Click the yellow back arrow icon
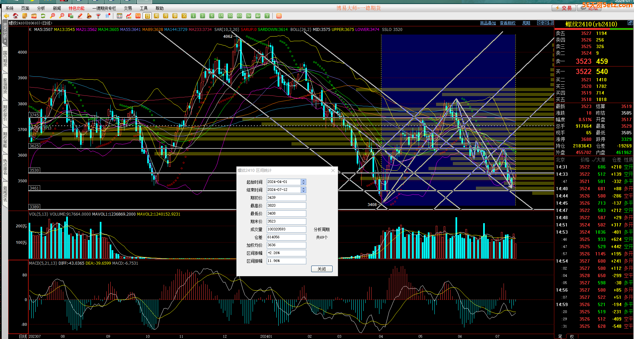The width and height of the screenshot is (634, 339). [6, 16]
